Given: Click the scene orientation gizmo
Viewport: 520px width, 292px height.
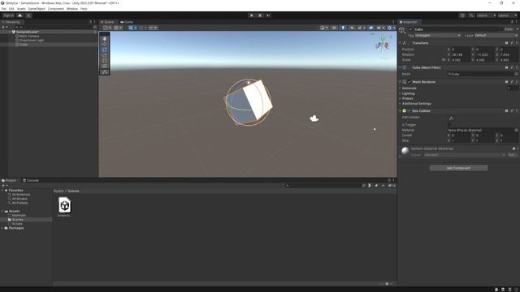Looking at the screenshot, I should point(383,45).
